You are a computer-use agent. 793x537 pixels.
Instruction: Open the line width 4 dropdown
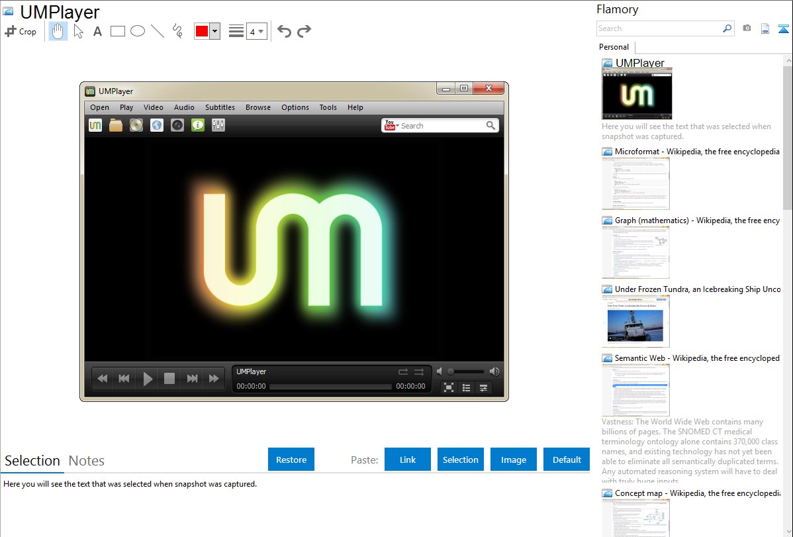click(257, 31)
